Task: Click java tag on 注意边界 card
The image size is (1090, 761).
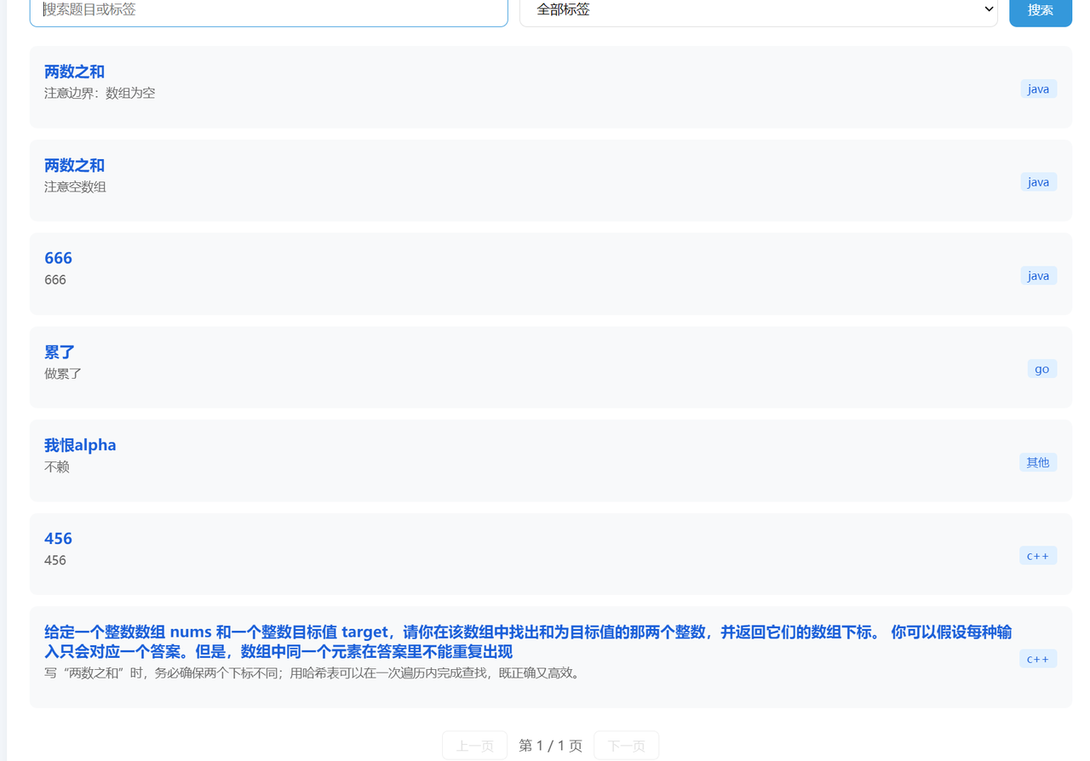Action: point(1039,89)
